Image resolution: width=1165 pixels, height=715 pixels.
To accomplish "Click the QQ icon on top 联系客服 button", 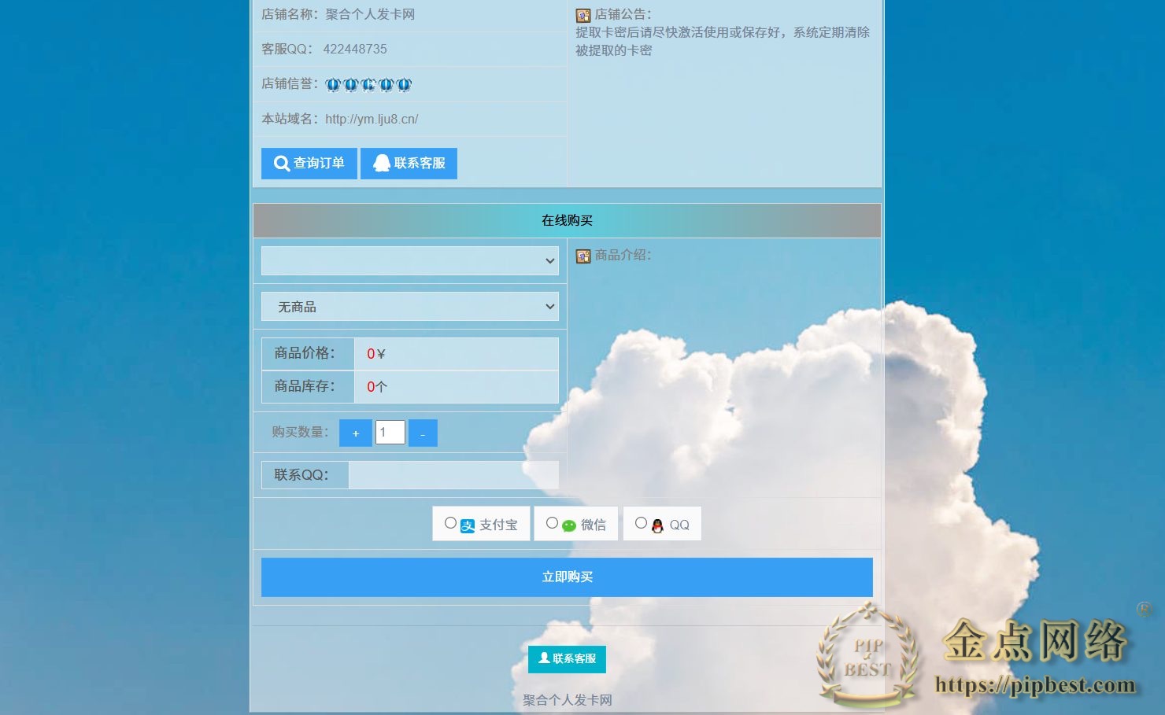I will (x=383, y=163).
